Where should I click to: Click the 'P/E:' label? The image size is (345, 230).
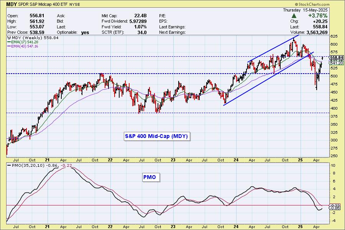(163, 16)
